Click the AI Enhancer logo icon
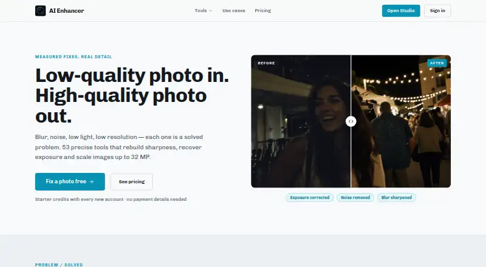 [x=40, y=10]
